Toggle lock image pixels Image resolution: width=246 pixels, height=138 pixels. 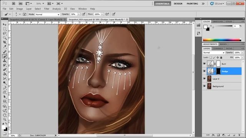tap(214, 58)
